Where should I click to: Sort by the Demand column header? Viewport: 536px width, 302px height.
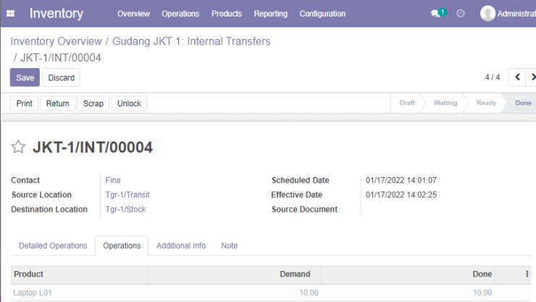click(235, 274)
